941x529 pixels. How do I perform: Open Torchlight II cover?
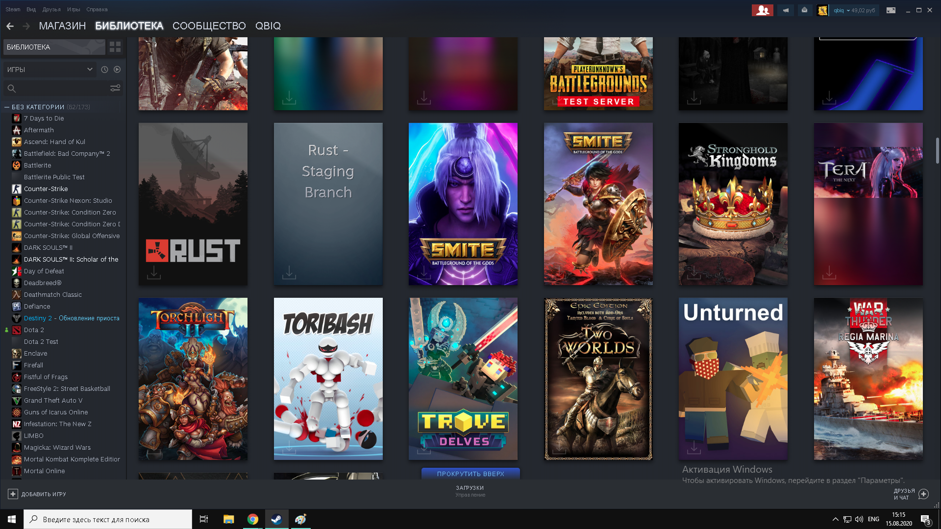193,379
